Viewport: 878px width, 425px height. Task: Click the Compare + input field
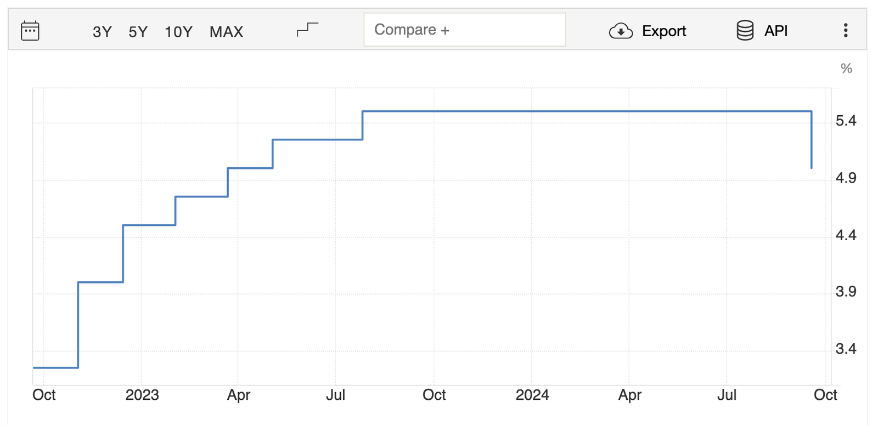pos(464,30)
